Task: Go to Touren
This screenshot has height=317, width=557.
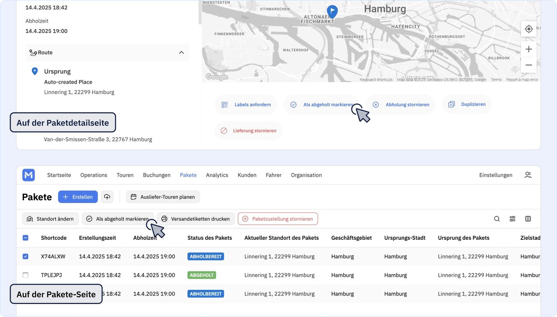Action: tap(125, 175)
